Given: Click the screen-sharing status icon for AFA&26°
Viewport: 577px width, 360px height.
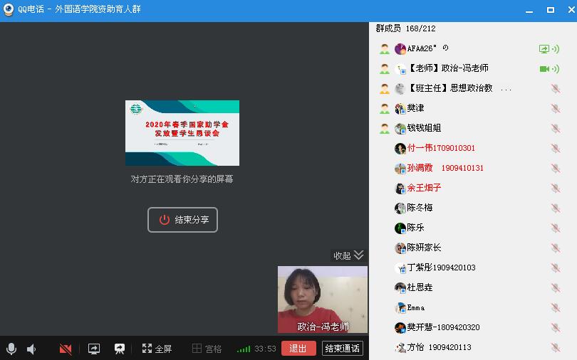Looking at the screenshot, I should (544, 49).
